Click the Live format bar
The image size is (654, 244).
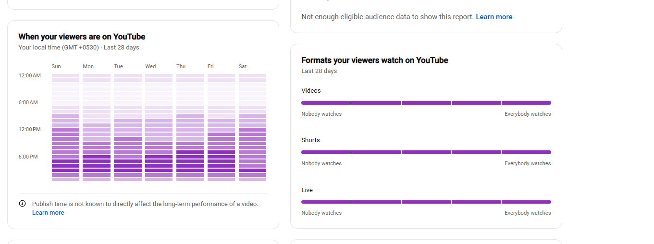426,202
